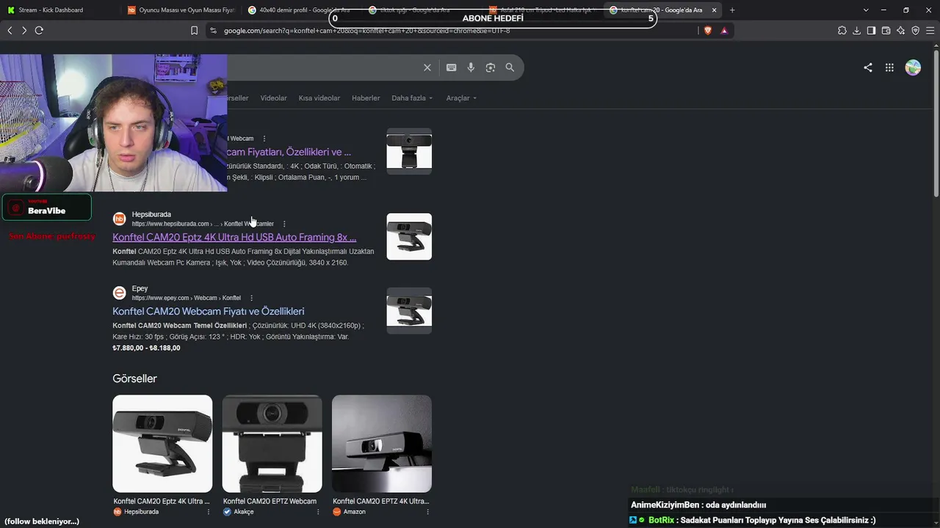
Task: Clear the Google search box
Action: (427, 67)
